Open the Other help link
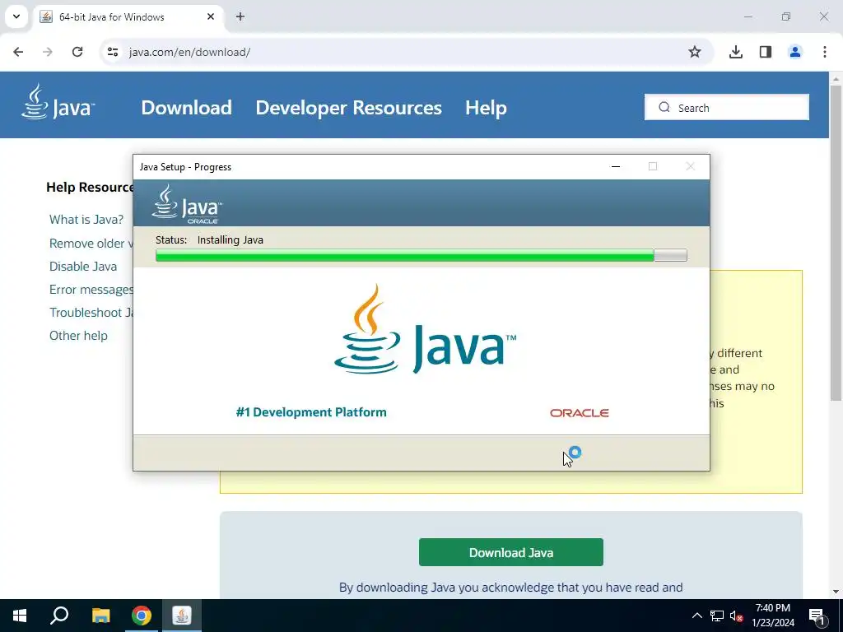The height and width of the screenshot is (632, 843). pos(78,336)
